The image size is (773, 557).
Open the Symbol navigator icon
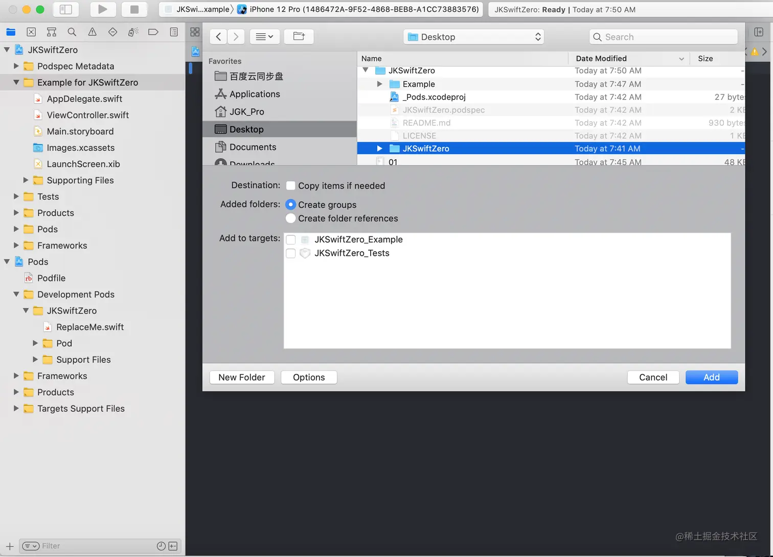click(52, 32)
